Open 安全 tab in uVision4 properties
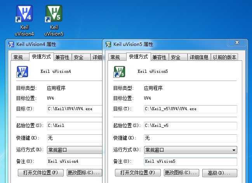Viewport: 252px width, 183px height. pos(81,57)
